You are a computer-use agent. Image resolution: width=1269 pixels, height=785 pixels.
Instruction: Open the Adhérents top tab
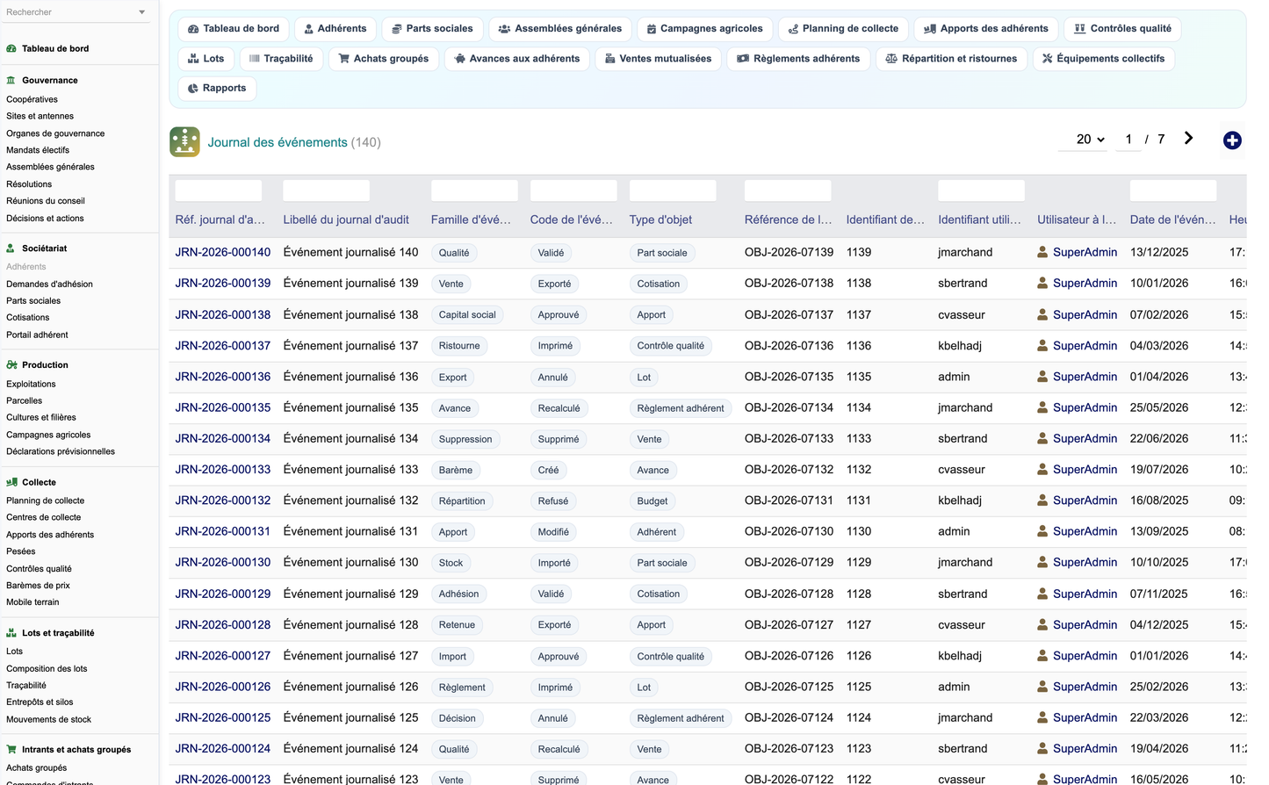coord(335,29)
